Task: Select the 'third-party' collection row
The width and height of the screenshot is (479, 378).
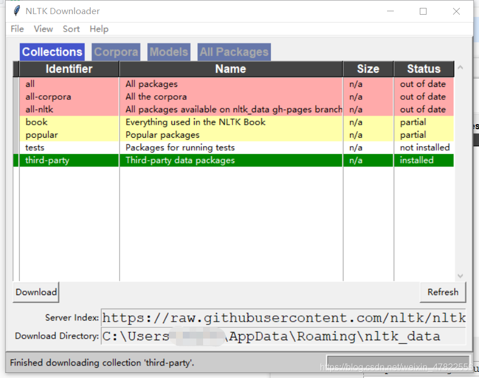Action: click(x=234, y=160)
